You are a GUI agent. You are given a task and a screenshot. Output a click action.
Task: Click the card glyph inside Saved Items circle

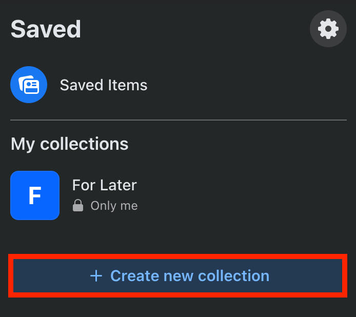(29, 85)
